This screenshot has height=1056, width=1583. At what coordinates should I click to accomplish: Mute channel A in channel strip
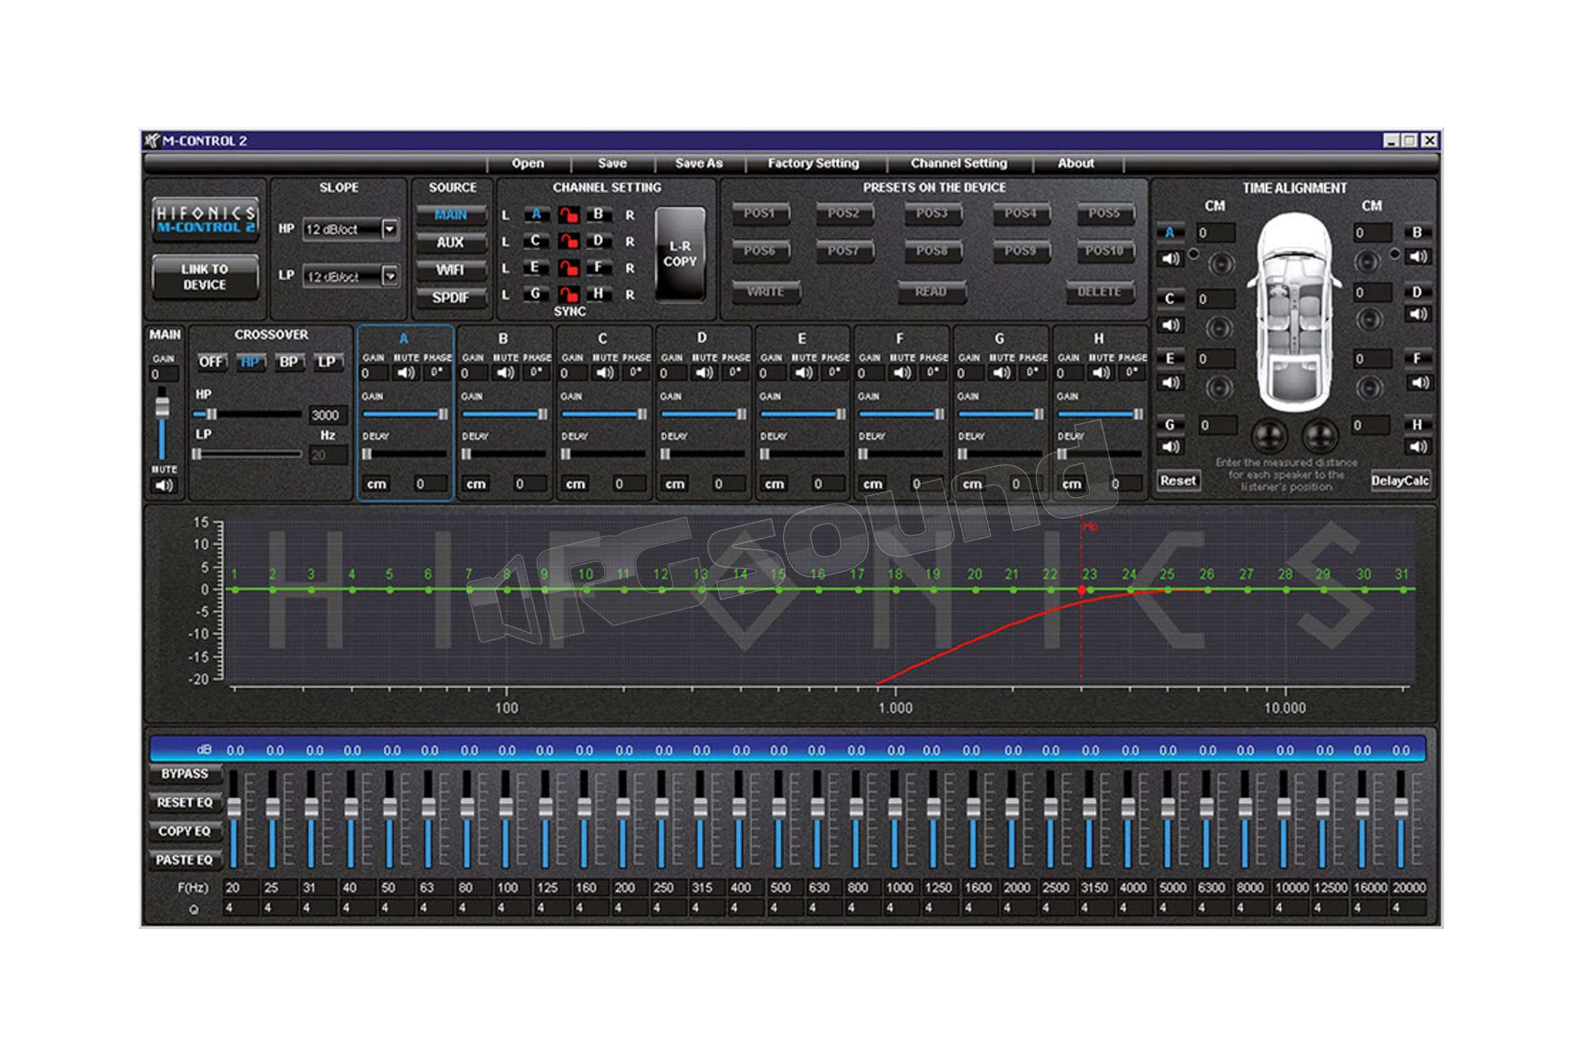click(405, 372)
